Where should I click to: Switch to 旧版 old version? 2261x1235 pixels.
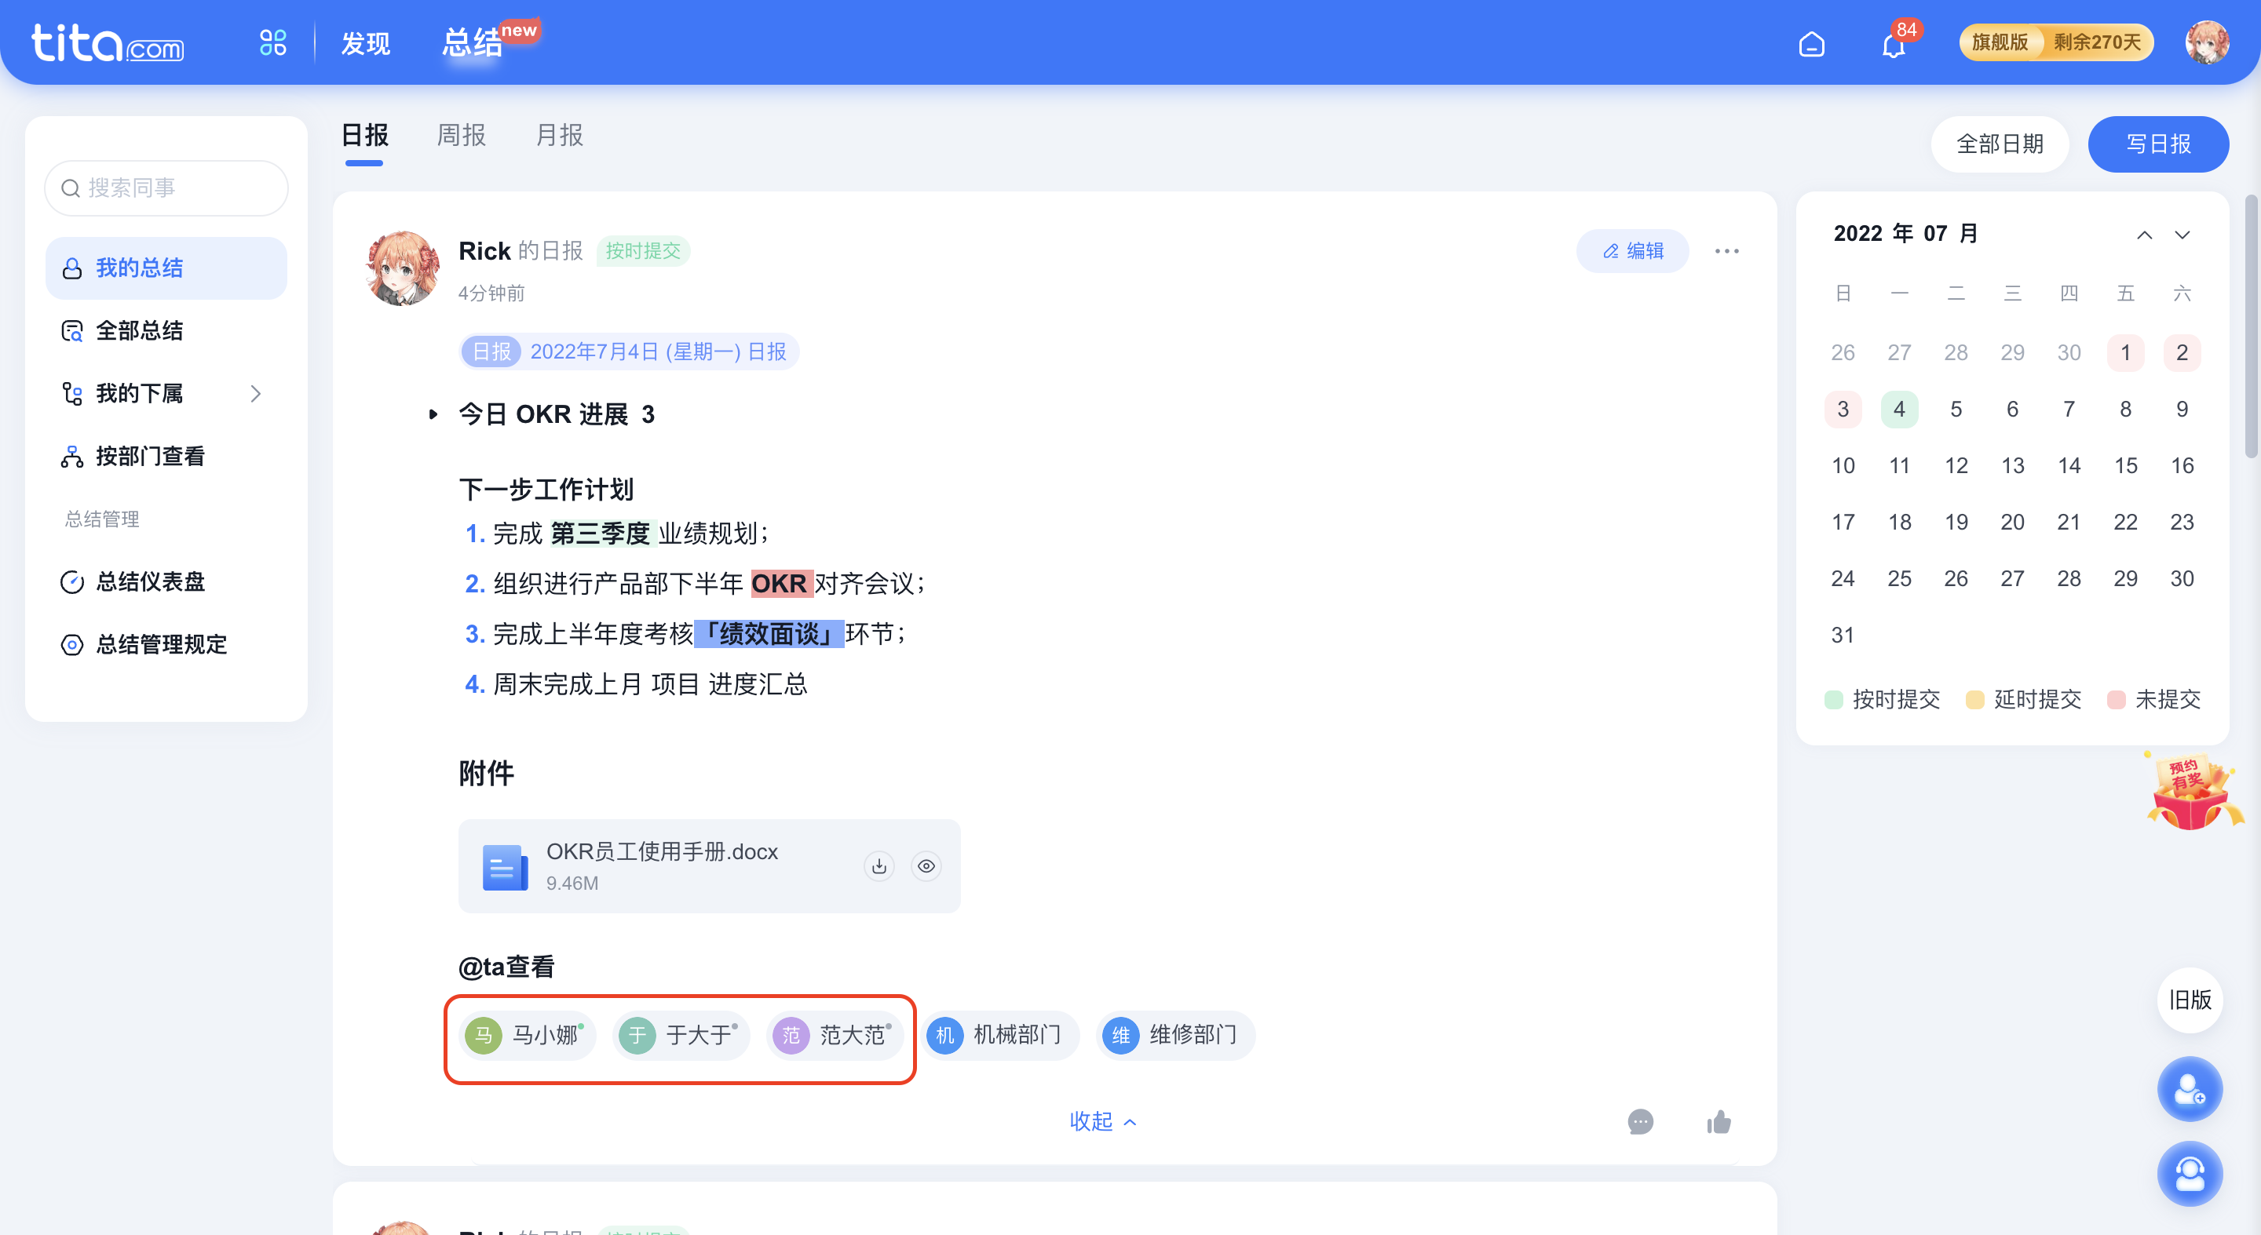point(2190,1000)
